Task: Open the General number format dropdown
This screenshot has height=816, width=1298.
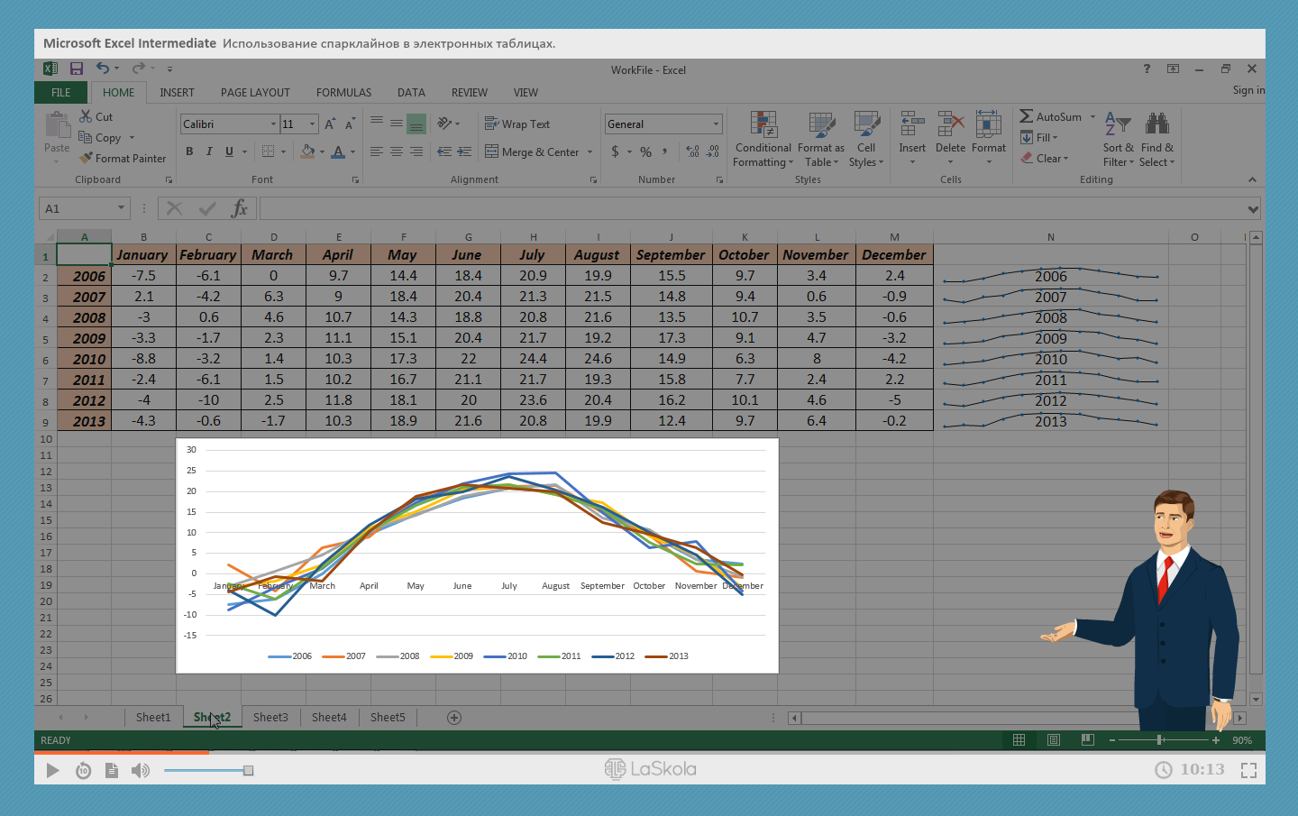Action: 717,124
